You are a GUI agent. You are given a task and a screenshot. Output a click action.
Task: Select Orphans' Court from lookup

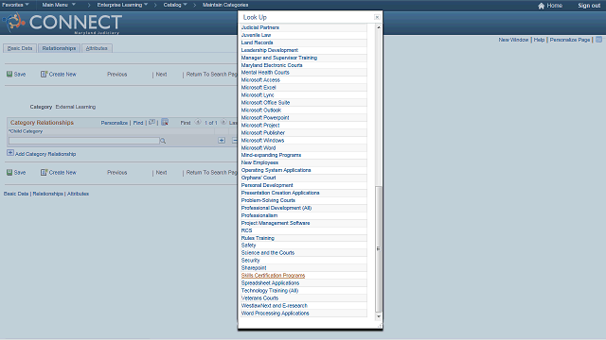258,178
